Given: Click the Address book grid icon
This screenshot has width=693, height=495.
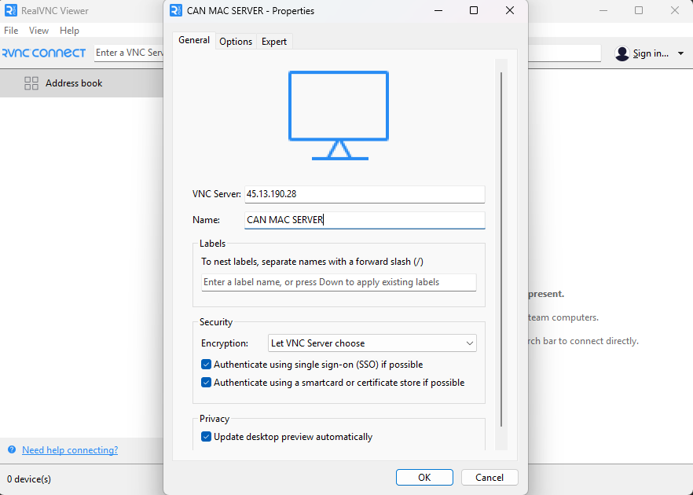Looking at the screenshot, I should coord(31,83).
